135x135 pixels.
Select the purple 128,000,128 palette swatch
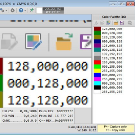pyautogui.click(x=97, y=46)
